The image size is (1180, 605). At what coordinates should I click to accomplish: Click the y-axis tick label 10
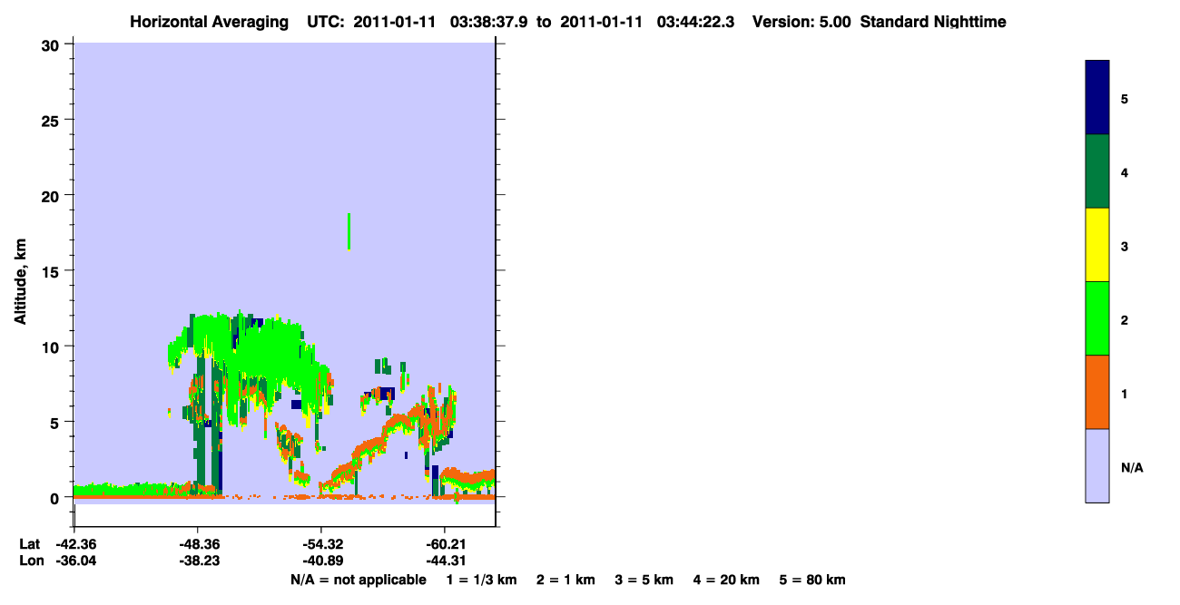(x=52, y=346)
